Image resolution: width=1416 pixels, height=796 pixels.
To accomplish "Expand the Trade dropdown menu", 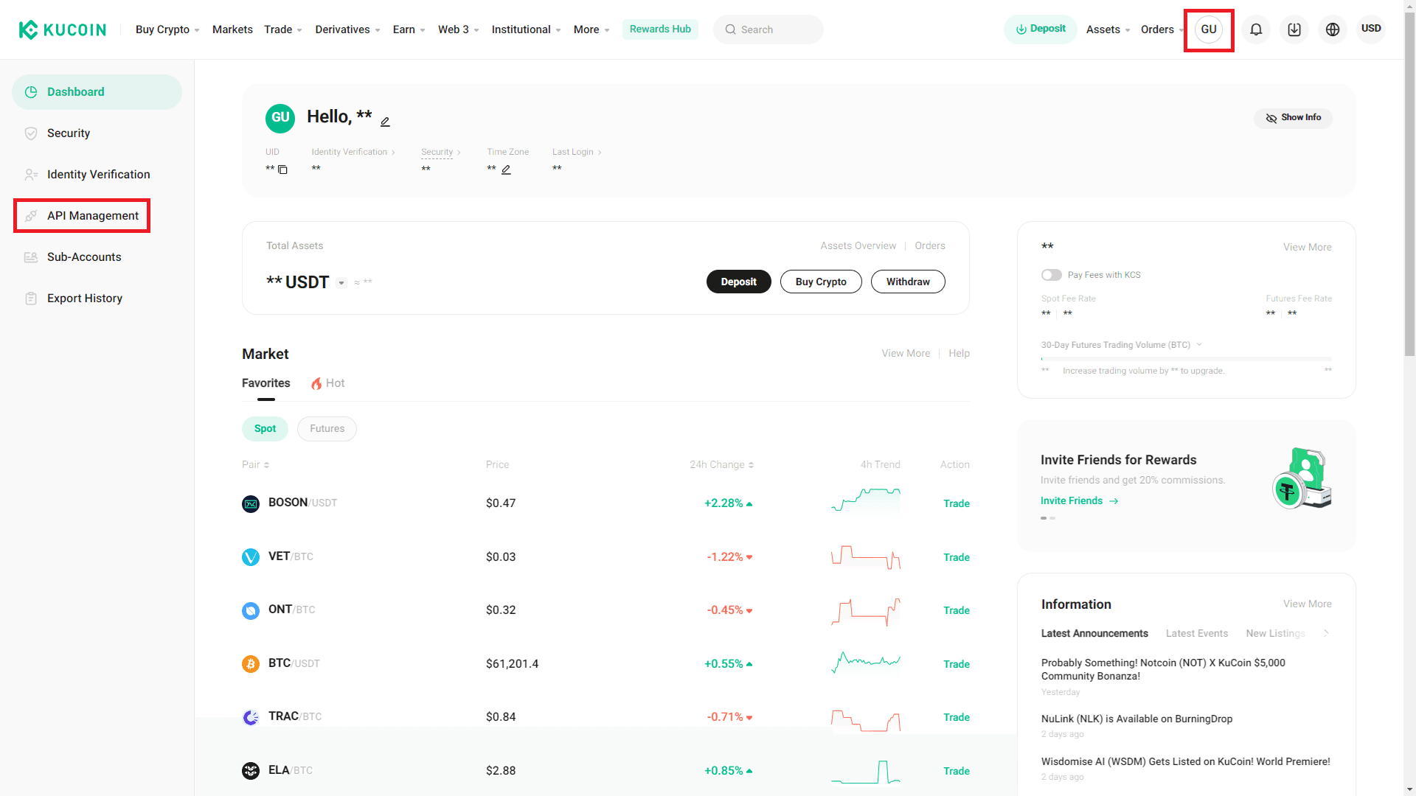I will click(283, 29).
